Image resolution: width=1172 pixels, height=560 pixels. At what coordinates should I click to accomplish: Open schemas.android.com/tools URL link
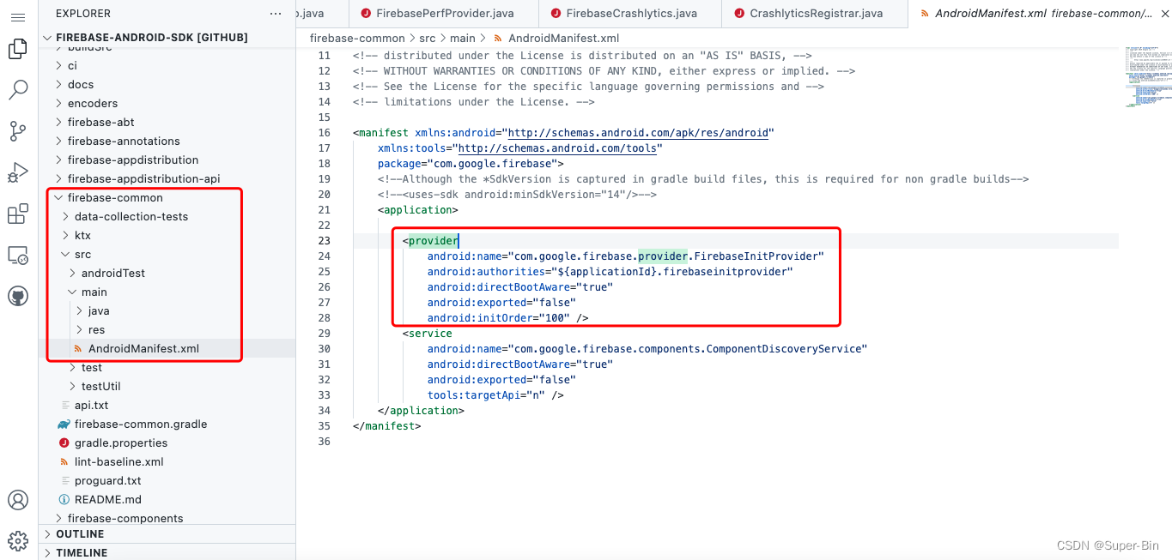[557, 148]
